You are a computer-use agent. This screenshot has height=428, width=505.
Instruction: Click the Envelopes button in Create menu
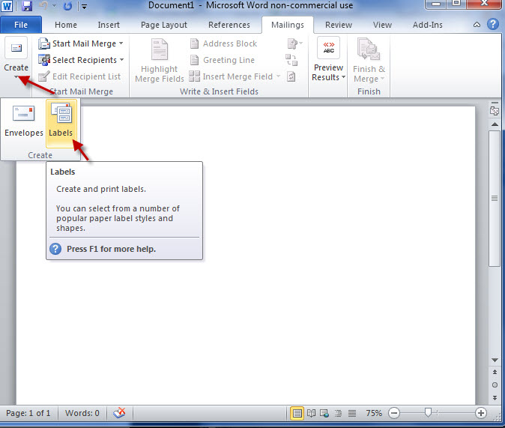[x=24, y=122]
